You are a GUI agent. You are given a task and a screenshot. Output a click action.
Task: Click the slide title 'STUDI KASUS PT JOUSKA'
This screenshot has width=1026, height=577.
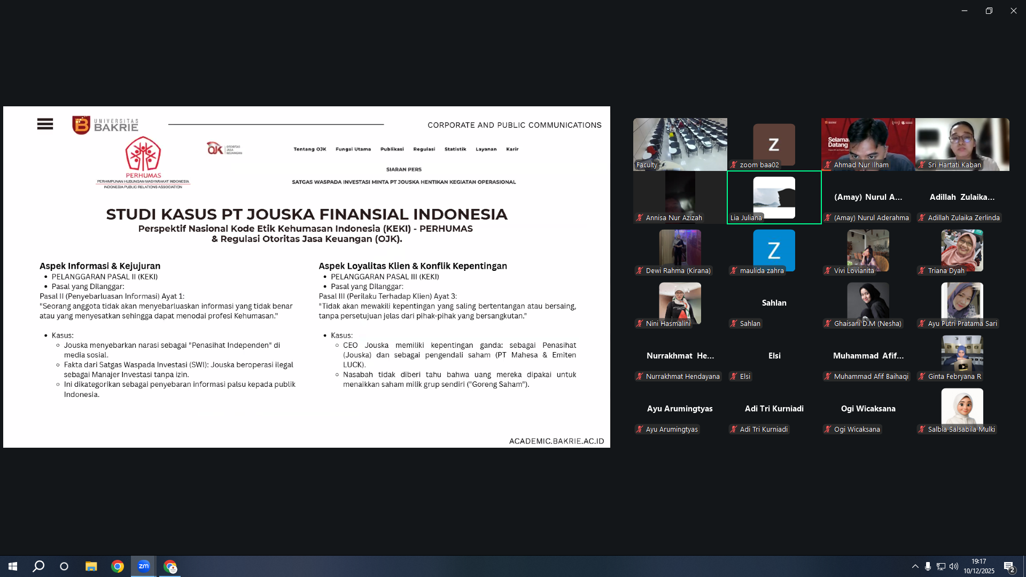tap(307, 214)
